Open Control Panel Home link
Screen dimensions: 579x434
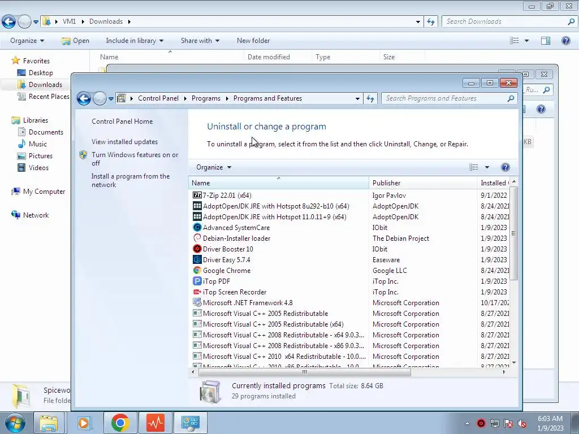[122, 121]
